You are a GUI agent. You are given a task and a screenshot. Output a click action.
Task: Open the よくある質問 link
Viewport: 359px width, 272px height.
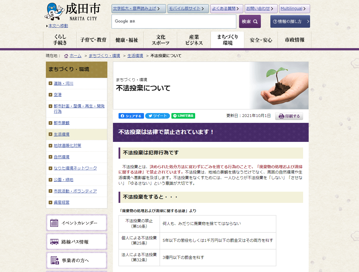(x=226, y=9)
